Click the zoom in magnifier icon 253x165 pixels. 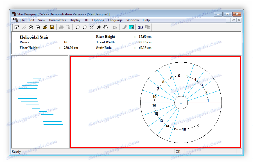77,27
